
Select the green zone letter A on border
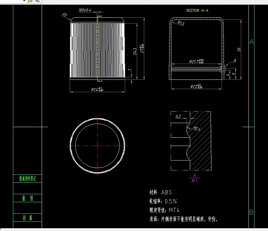pyautogui.click(x=251, y=42)
